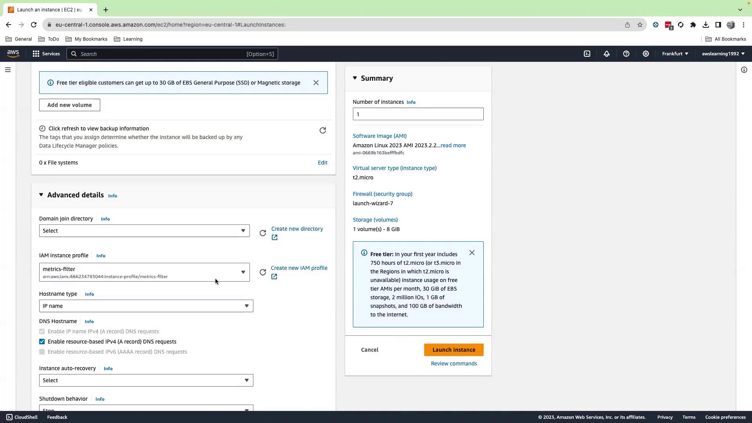Toggle Enable IP name IPv4 DNS requests checkbox
Viewport: 752px width, 423px height.
pyautogui.click(x=42, y=331)
